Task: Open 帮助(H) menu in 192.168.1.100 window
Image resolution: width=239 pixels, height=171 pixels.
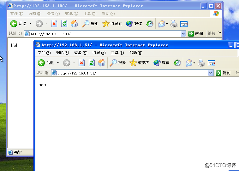Action: (x=108, y=14)
